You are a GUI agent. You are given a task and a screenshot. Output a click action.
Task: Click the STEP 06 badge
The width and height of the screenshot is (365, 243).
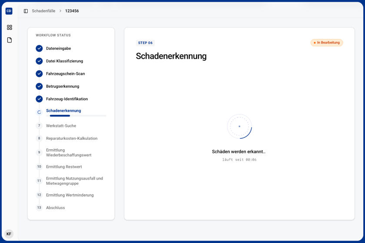(x=145, y=43)
